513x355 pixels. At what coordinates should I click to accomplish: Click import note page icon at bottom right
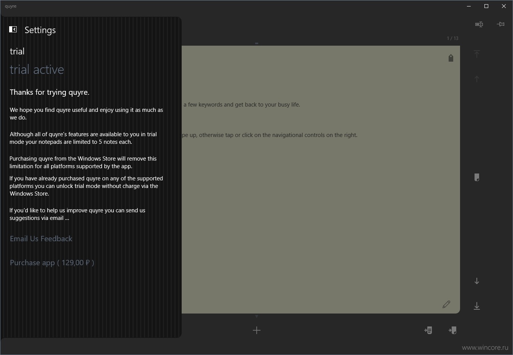[x=452, y=330]
